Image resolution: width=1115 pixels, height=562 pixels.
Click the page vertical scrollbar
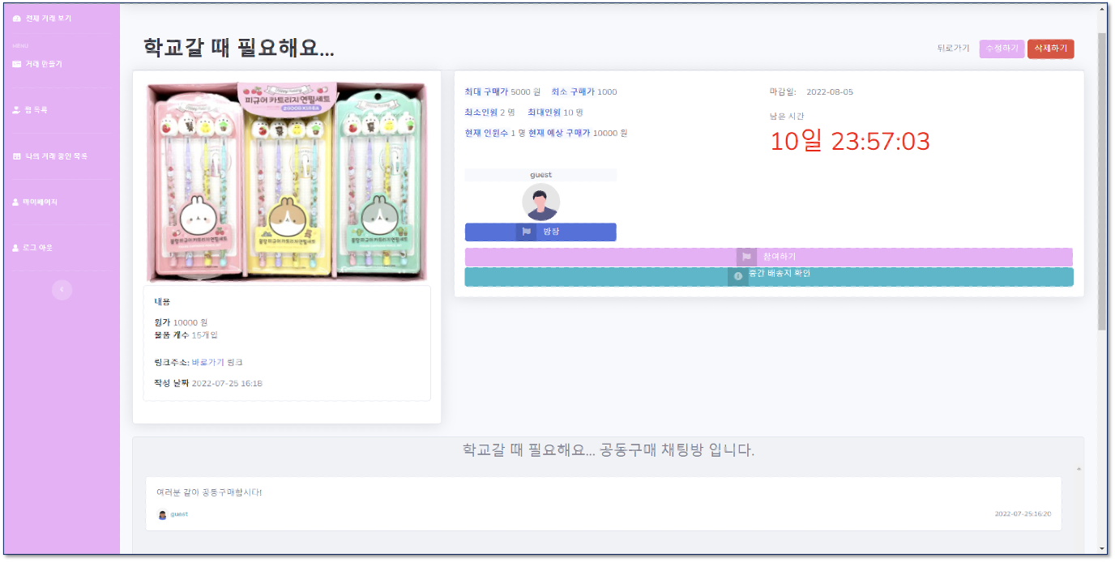pos(1101,181)
